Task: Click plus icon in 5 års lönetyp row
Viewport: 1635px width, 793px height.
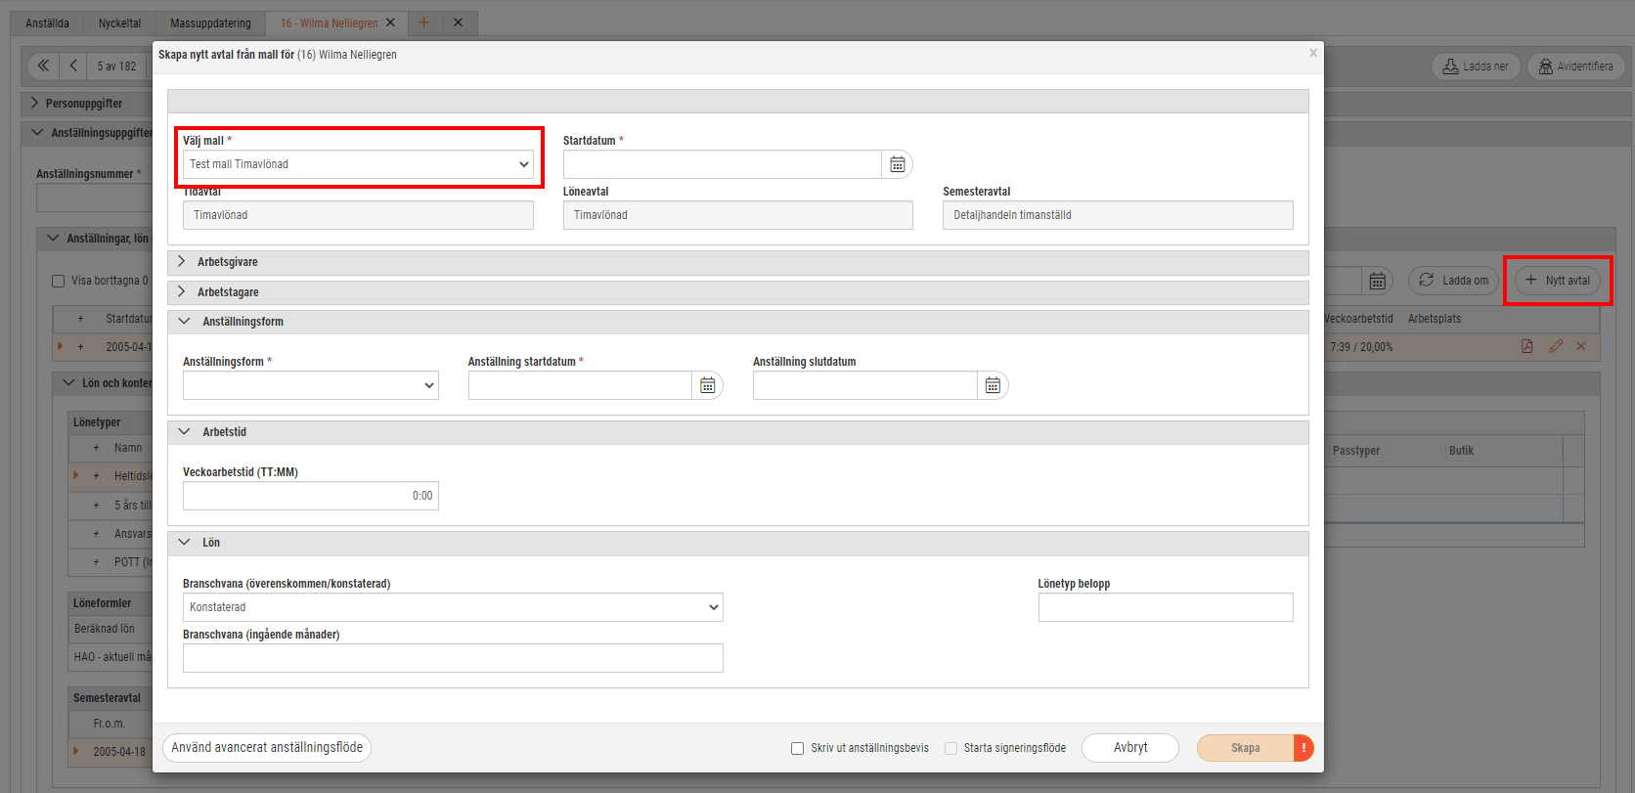Action: click(x=96, y=506)
